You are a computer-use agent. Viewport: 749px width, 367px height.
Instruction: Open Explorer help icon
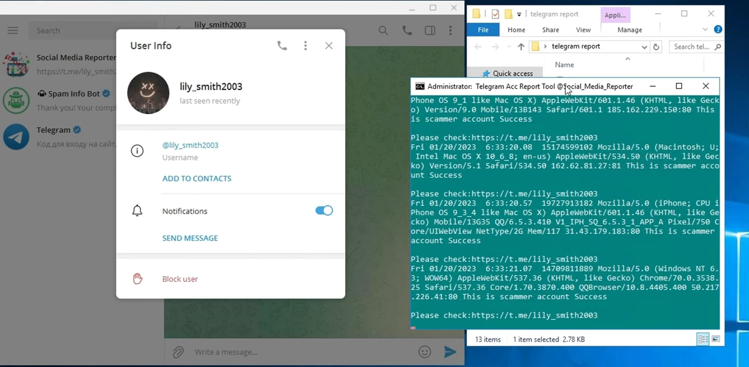pyautogui.click(x=718, y=30)
